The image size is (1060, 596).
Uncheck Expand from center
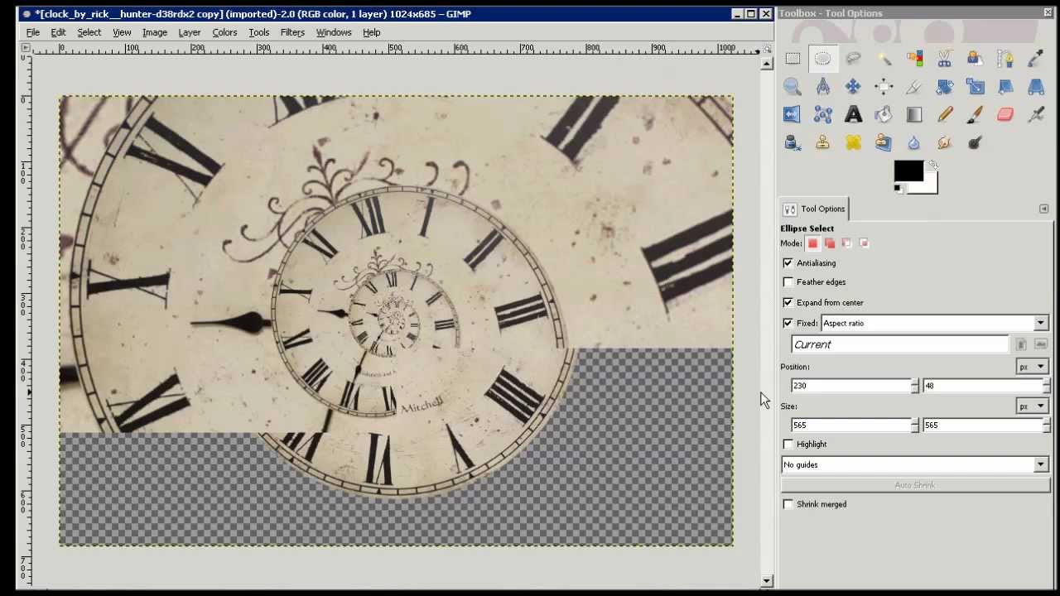[788, 303]
